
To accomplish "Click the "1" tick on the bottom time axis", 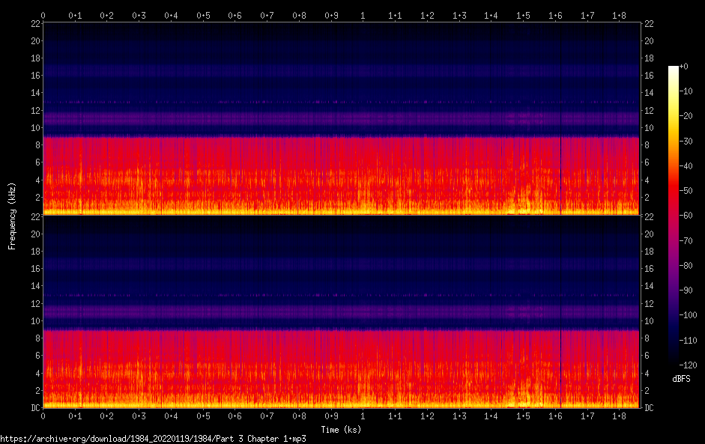I will pos(363,416).
